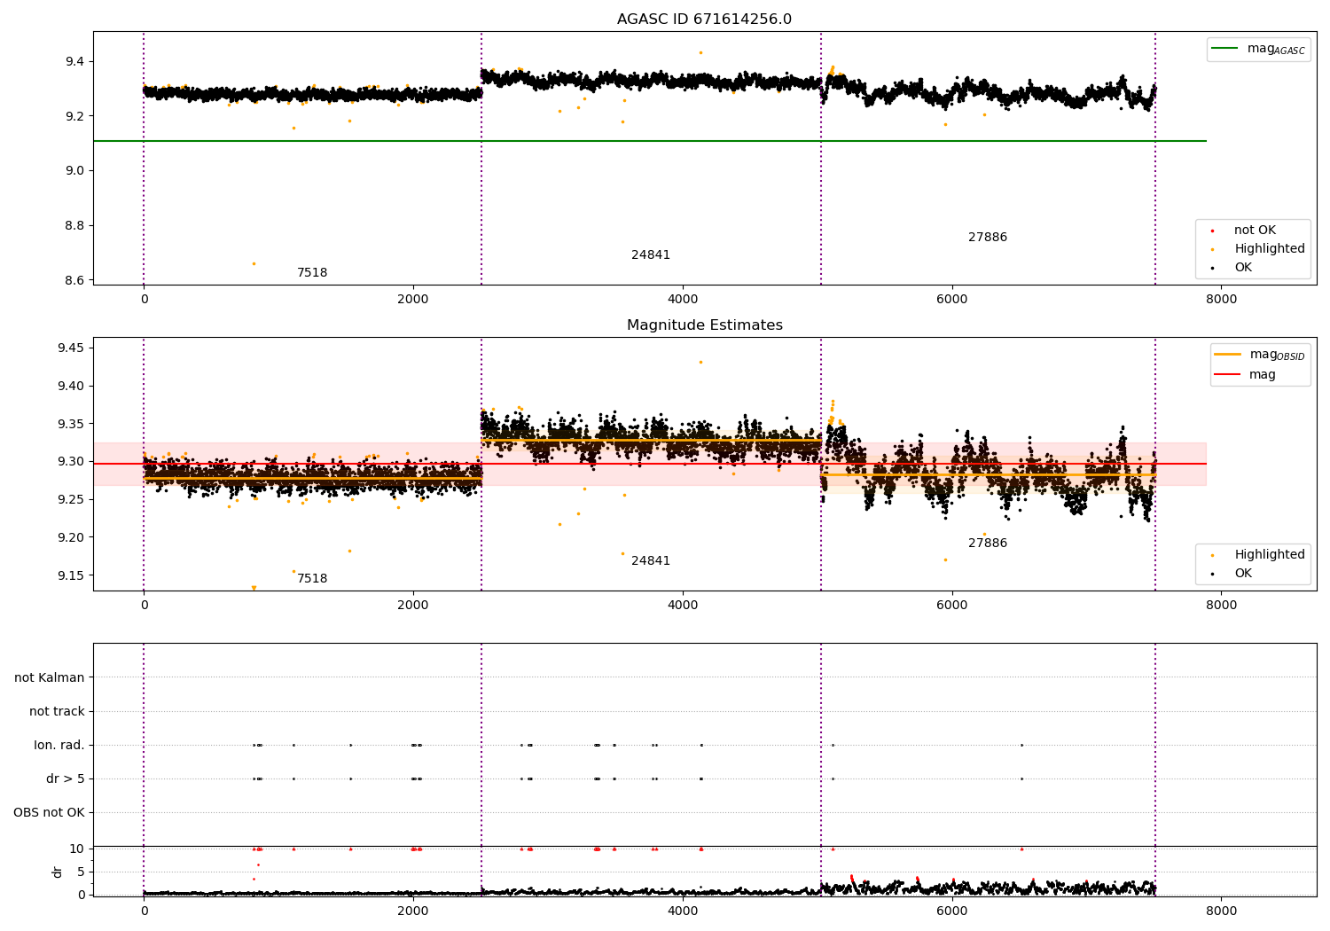Click the 9.0 y-tick in top plot
Screen dimensions: 1330x931
75,171
